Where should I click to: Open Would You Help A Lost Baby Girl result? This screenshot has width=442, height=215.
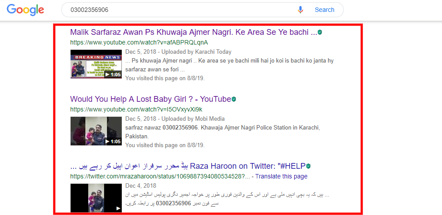[151, 99]
